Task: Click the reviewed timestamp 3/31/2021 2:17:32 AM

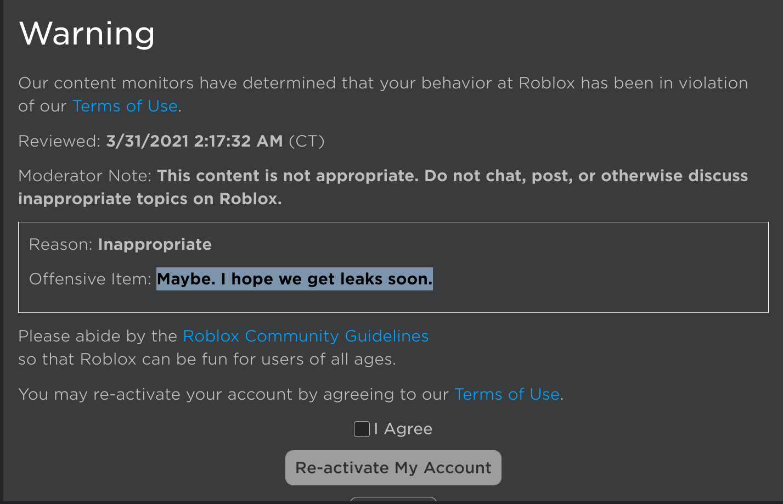Action: (194, 141)
